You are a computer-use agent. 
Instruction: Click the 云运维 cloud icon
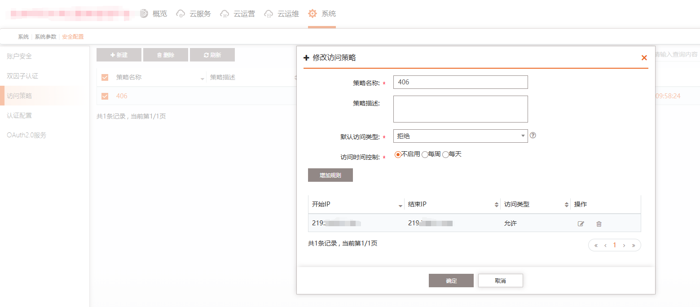(x=269, y=13)
